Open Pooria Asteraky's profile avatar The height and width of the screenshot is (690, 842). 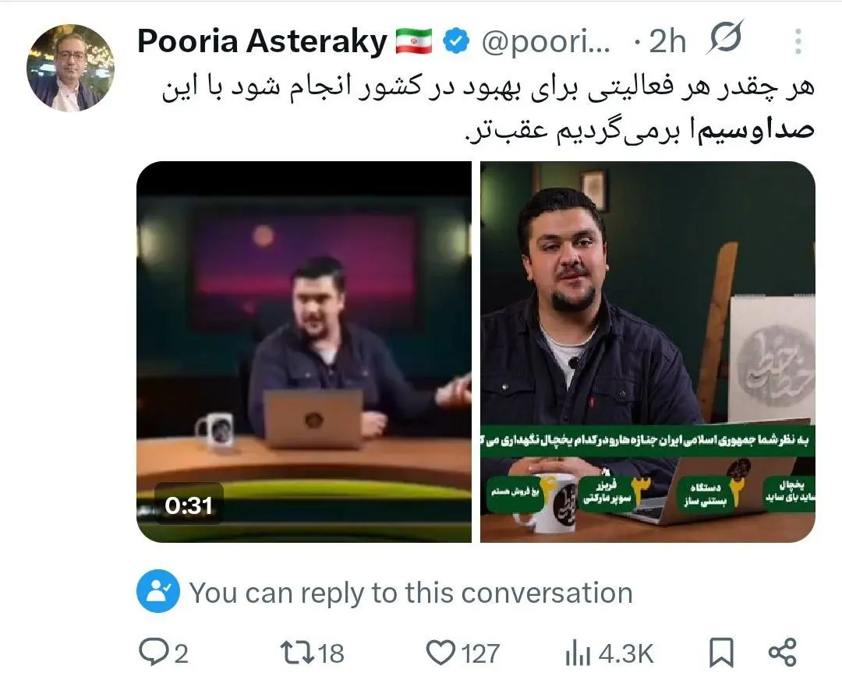coord(70,68)
